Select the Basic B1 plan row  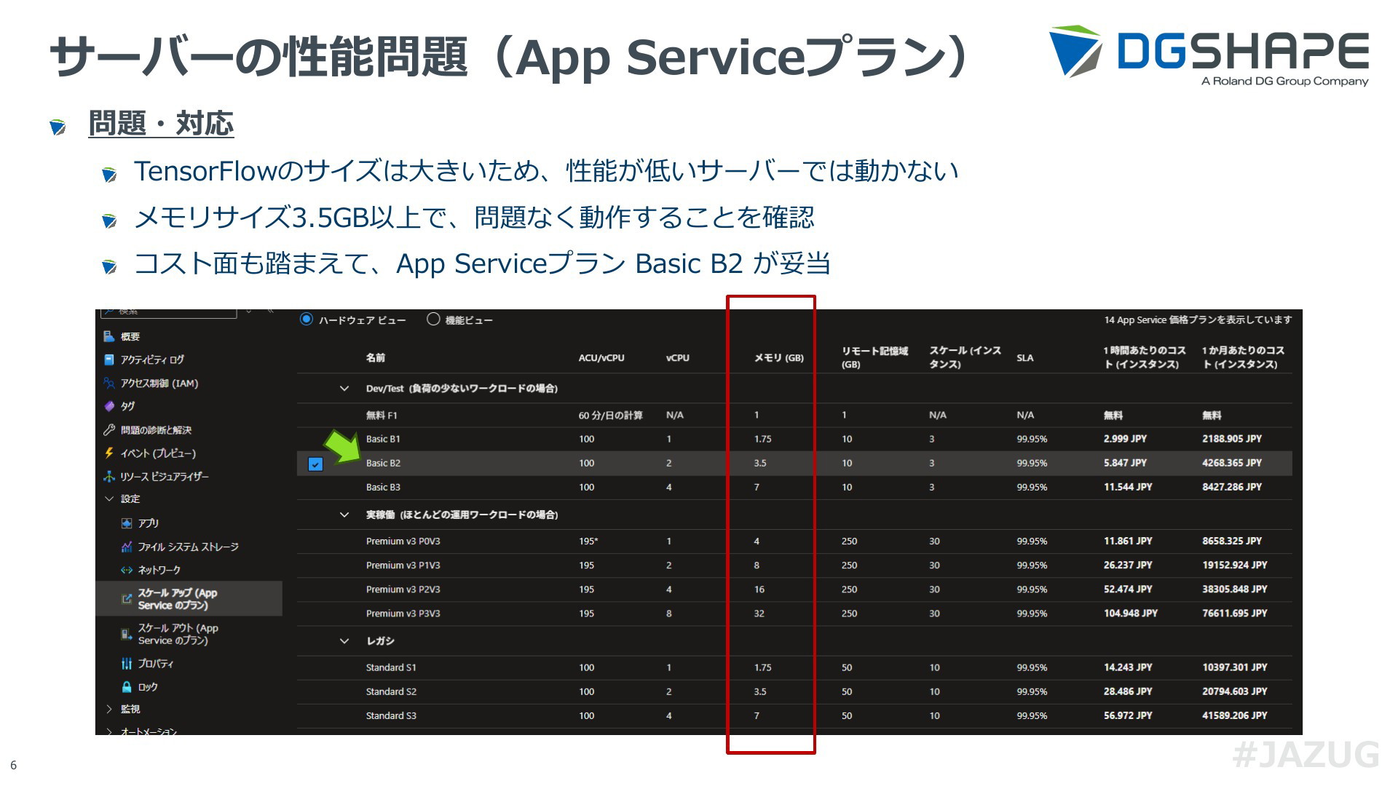click(x=794, y=439)
